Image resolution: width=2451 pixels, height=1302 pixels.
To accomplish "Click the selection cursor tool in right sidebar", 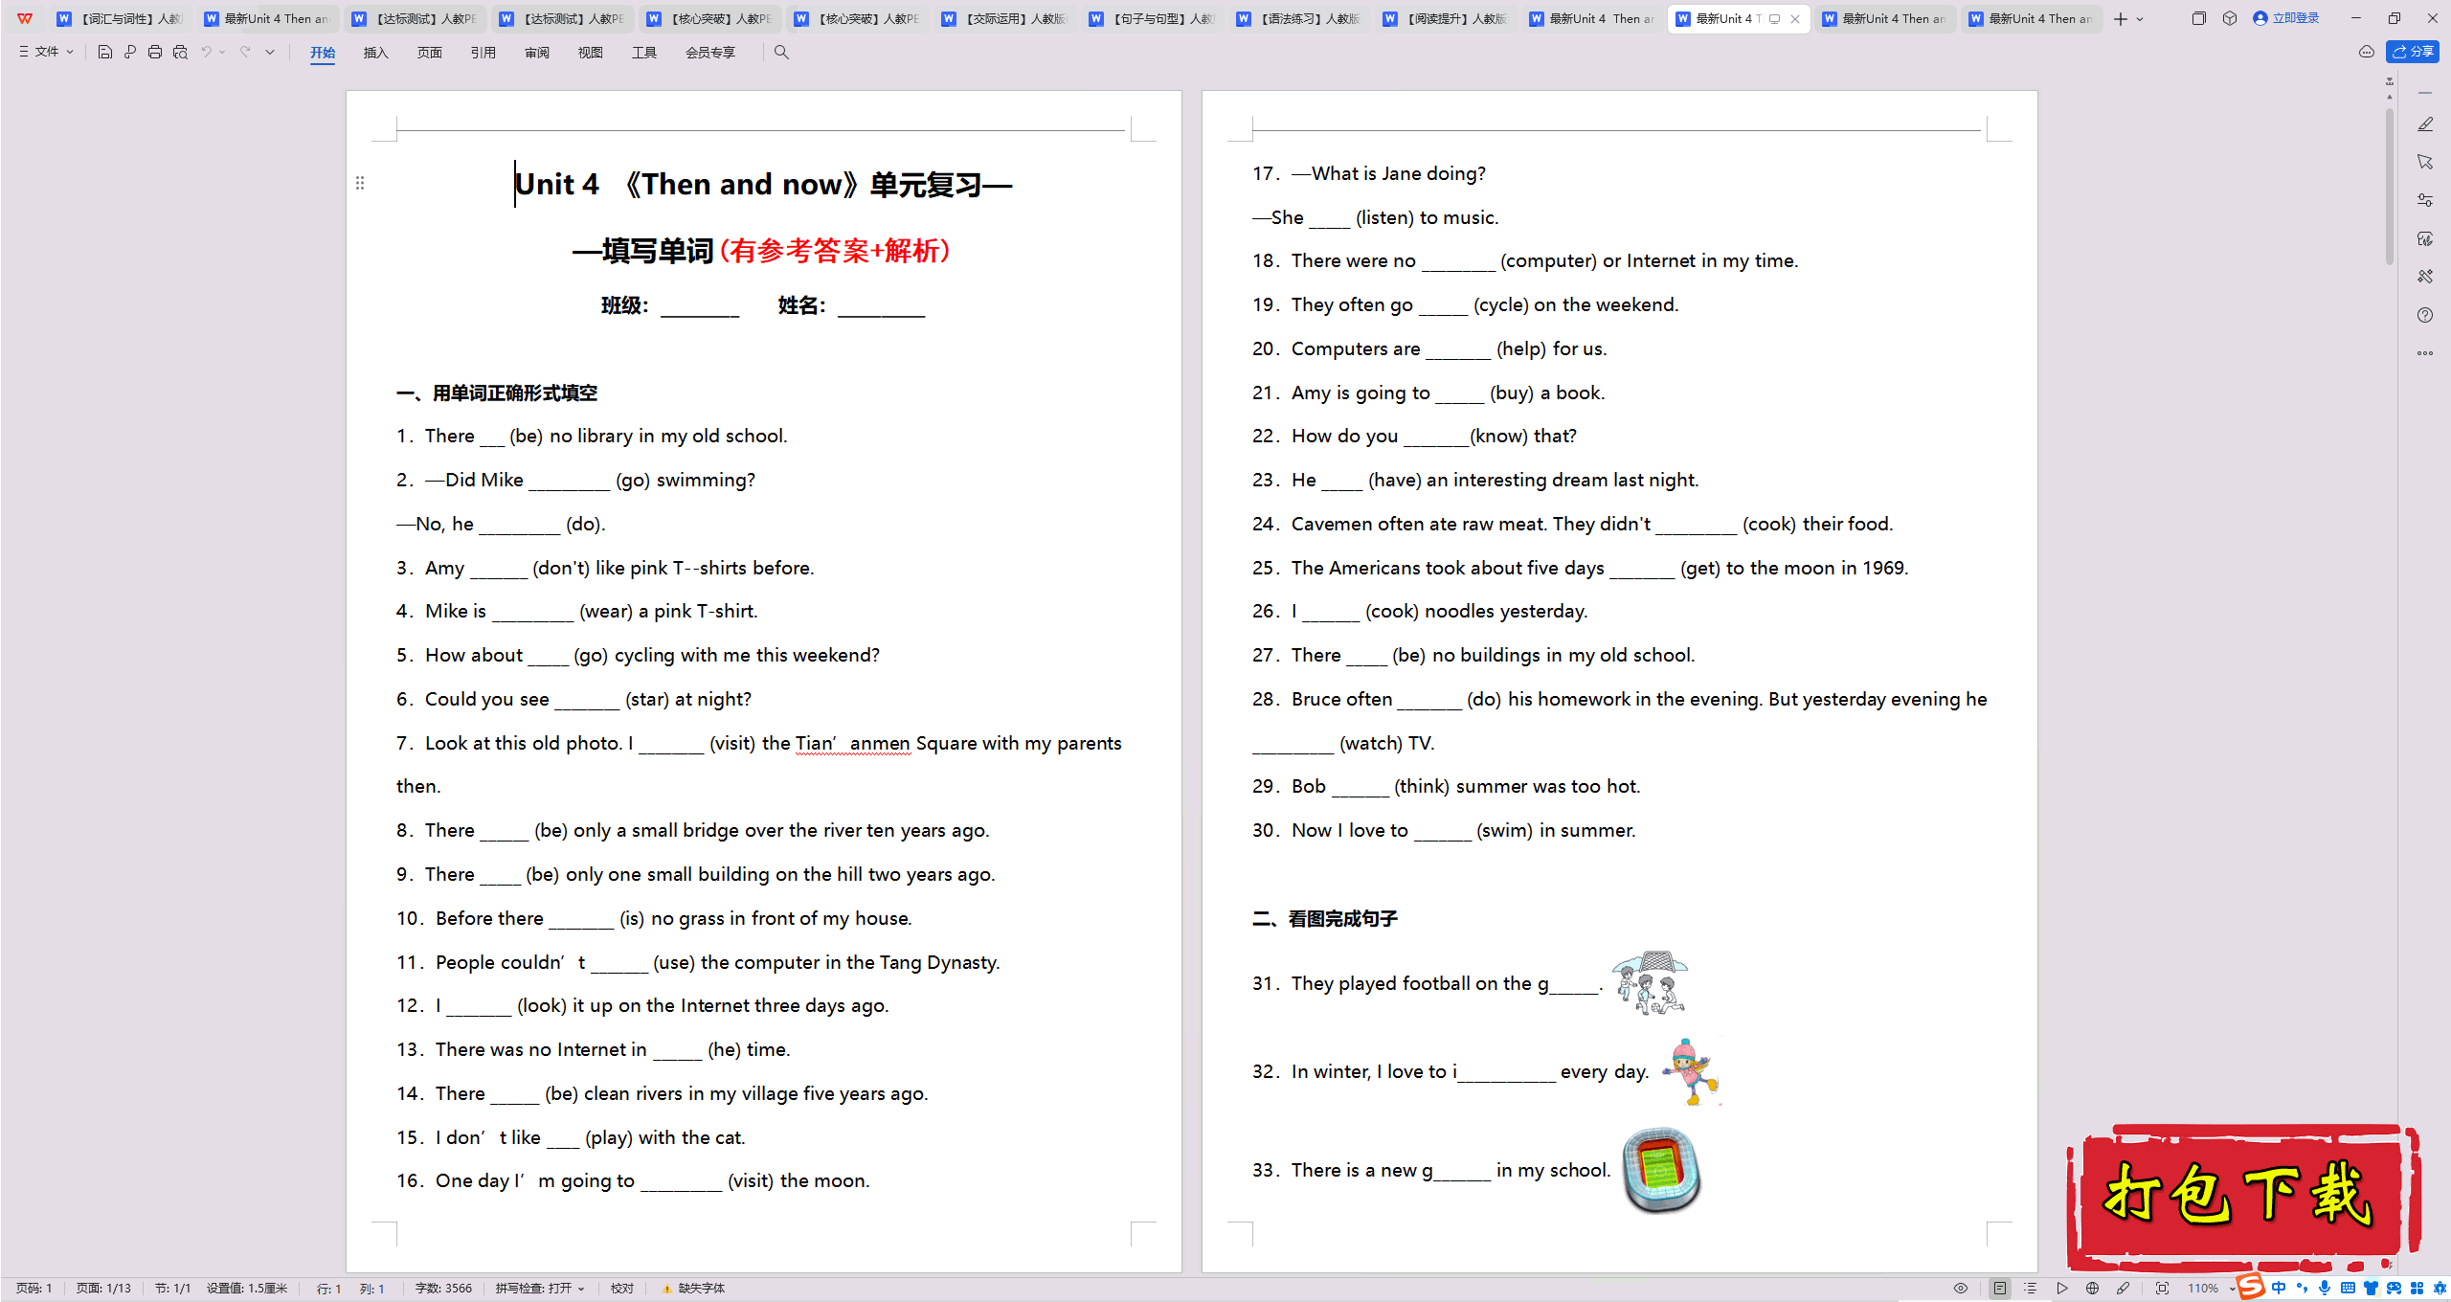I will click(2424, 162).
